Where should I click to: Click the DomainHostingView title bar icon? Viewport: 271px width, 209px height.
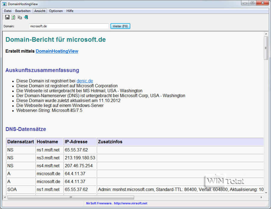point(4,4)
